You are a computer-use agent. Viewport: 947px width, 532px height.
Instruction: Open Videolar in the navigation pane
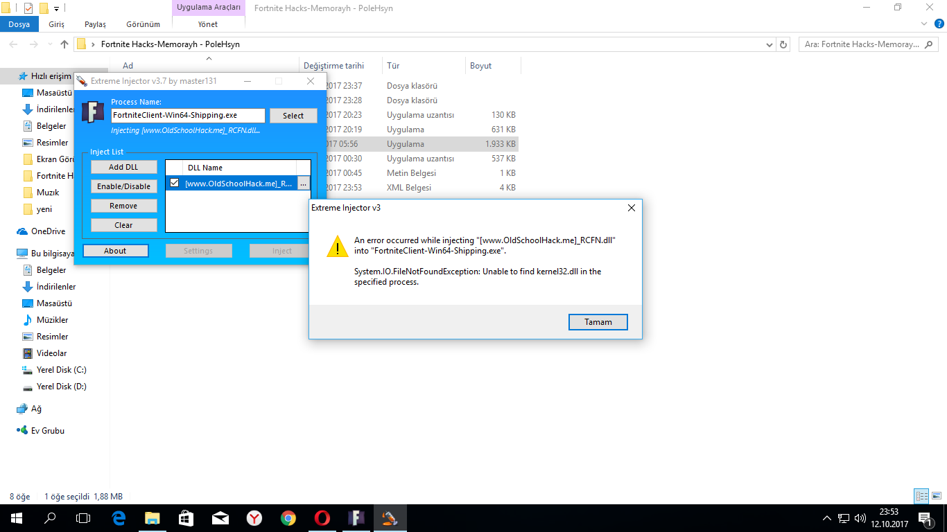(51, 353)
